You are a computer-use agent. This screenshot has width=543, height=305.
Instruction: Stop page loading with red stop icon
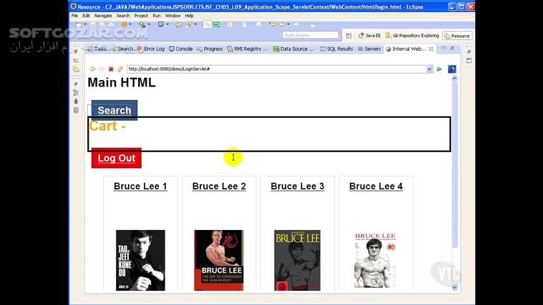click(111, 69)
